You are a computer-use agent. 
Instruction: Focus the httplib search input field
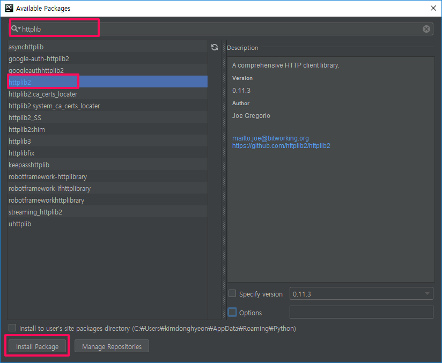pyautogui.click(x=222, y=29)
